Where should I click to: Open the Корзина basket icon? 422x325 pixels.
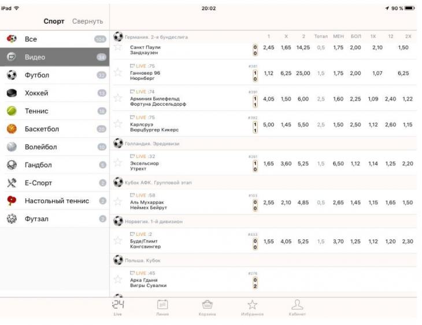pyautogui.click(x=208, y=304)
